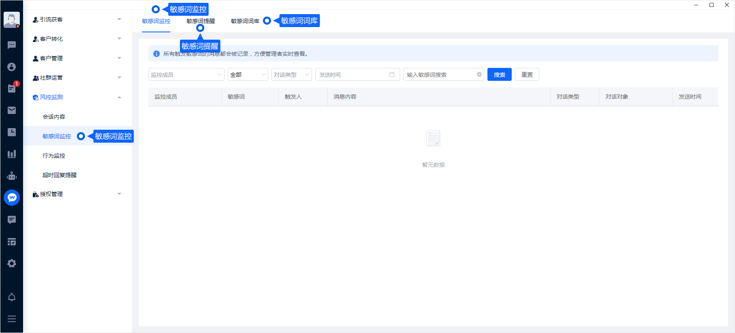Open the hamburger menu at sidebar bottom

point(12,319)
